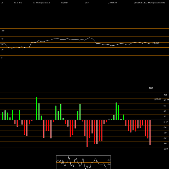169x169 pixels.
Task: Click the MR axis label -40
Action: [x=165, y=133]
